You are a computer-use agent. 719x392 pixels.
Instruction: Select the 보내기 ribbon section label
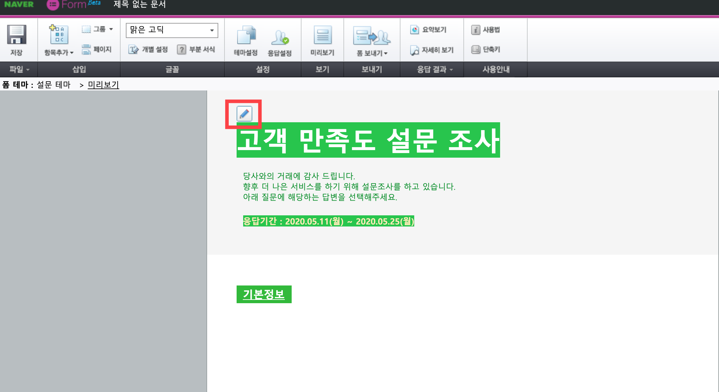[372, 69]
